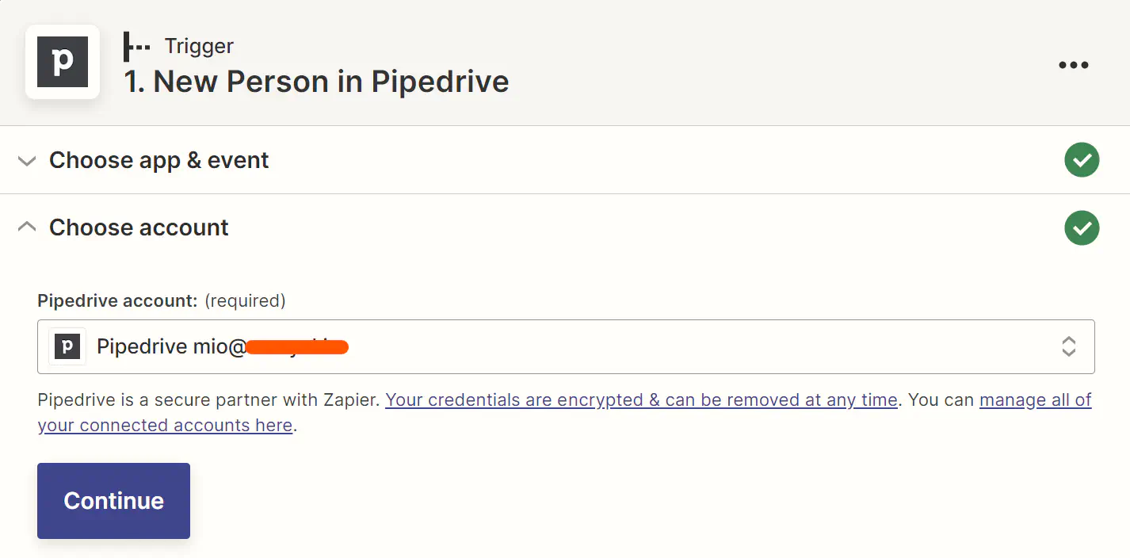Select the trigger lightning/step icon beside Trigger label
Image resolution: width=1130 pixels, height=558 pixels.
(136, 46)
